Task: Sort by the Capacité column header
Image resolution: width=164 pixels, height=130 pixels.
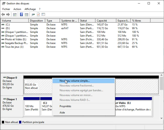Action: tap(106, 20)
